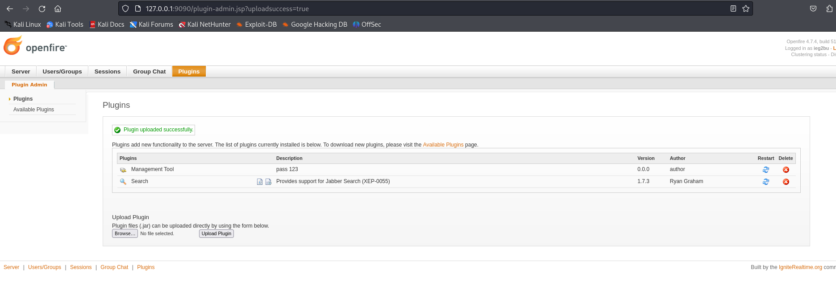The image size is (836, 306).
Task: Delete the Search plugin
Action: coord(786,182)
